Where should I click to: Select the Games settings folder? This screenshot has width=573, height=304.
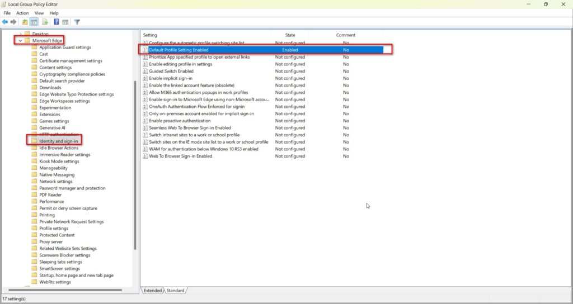(54, 121)
